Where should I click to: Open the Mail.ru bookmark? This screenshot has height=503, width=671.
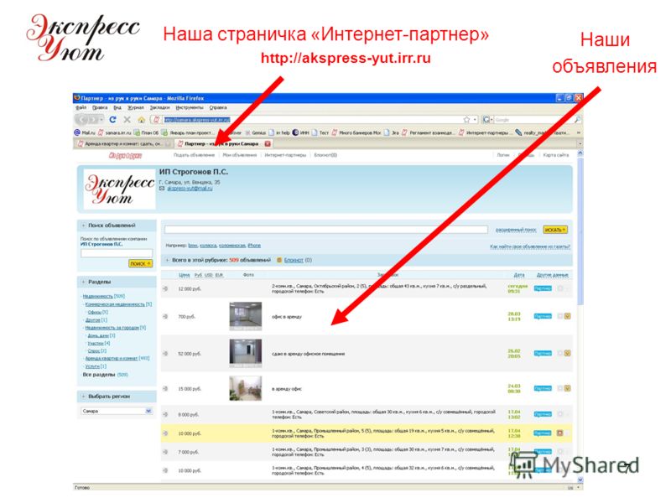85,132
